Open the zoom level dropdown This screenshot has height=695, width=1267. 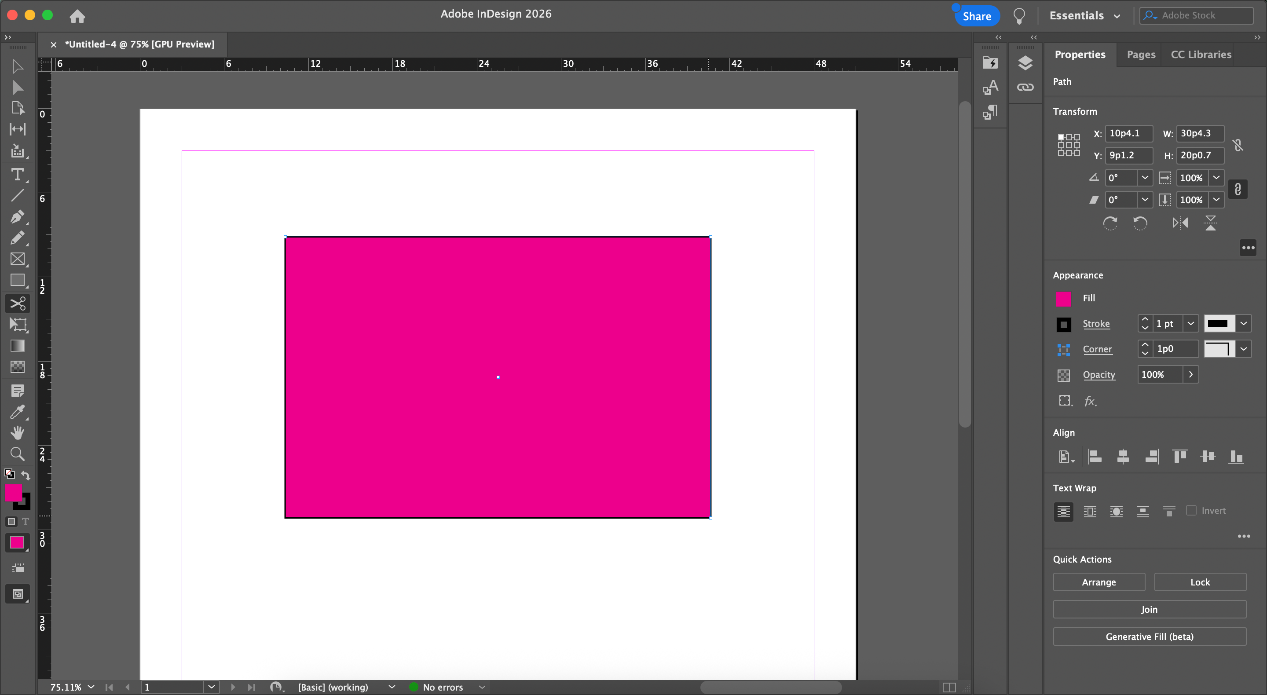91,687
